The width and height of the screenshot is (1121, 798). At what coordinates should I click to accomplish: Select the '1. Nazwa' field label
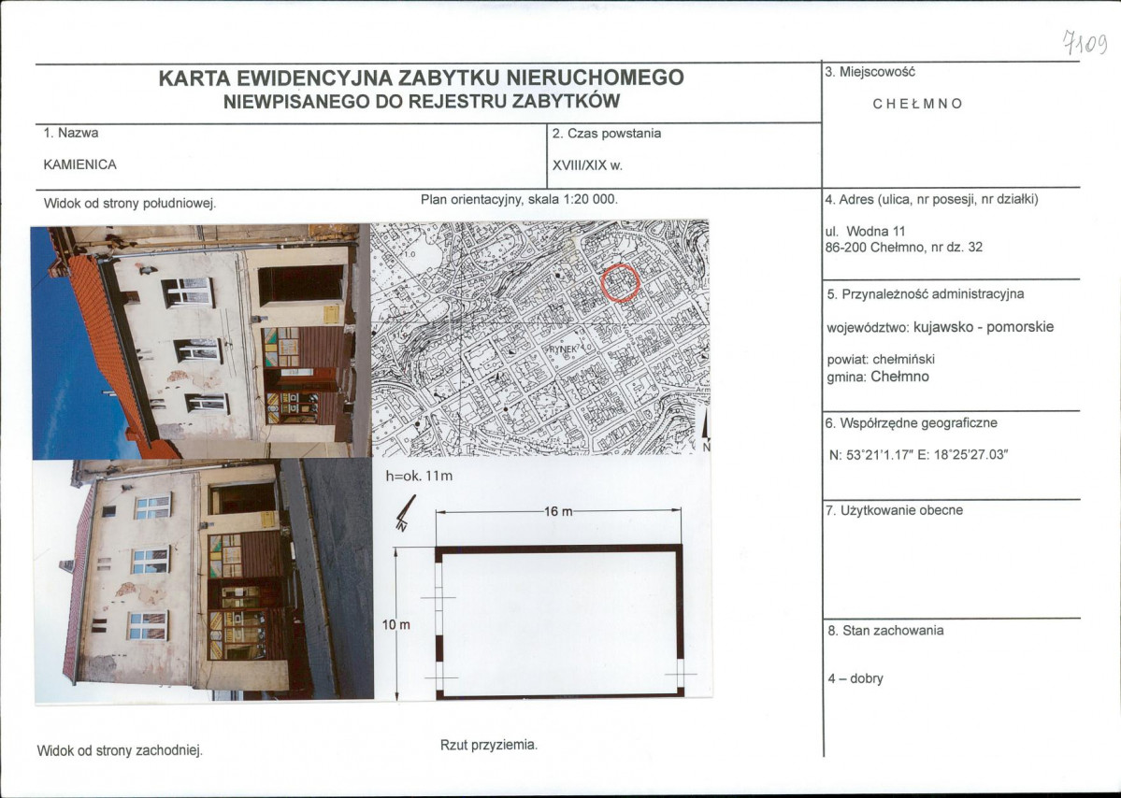[x=71, y=133]
